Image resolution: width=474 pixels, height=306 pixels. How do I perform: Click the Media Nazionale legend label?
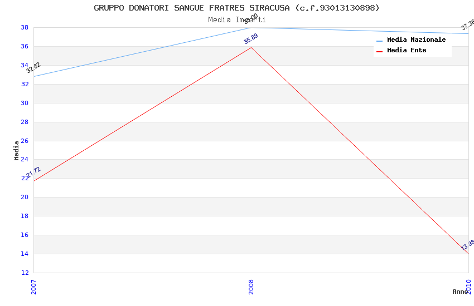(x=416, y=40)
